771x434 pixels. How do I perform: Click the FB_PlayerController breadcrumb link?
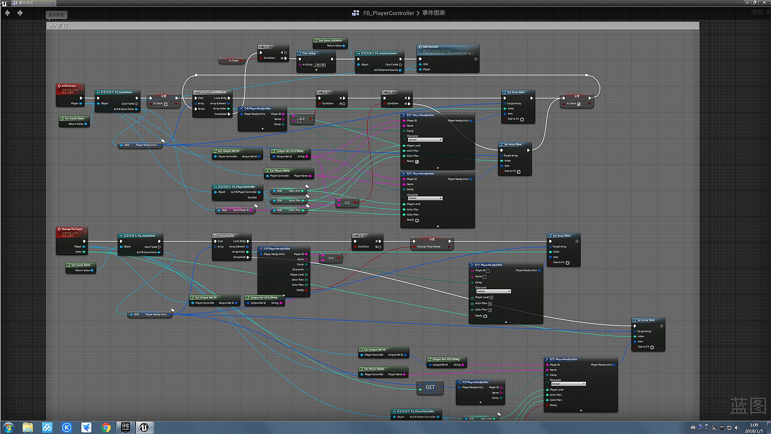[x=388, y=13]
